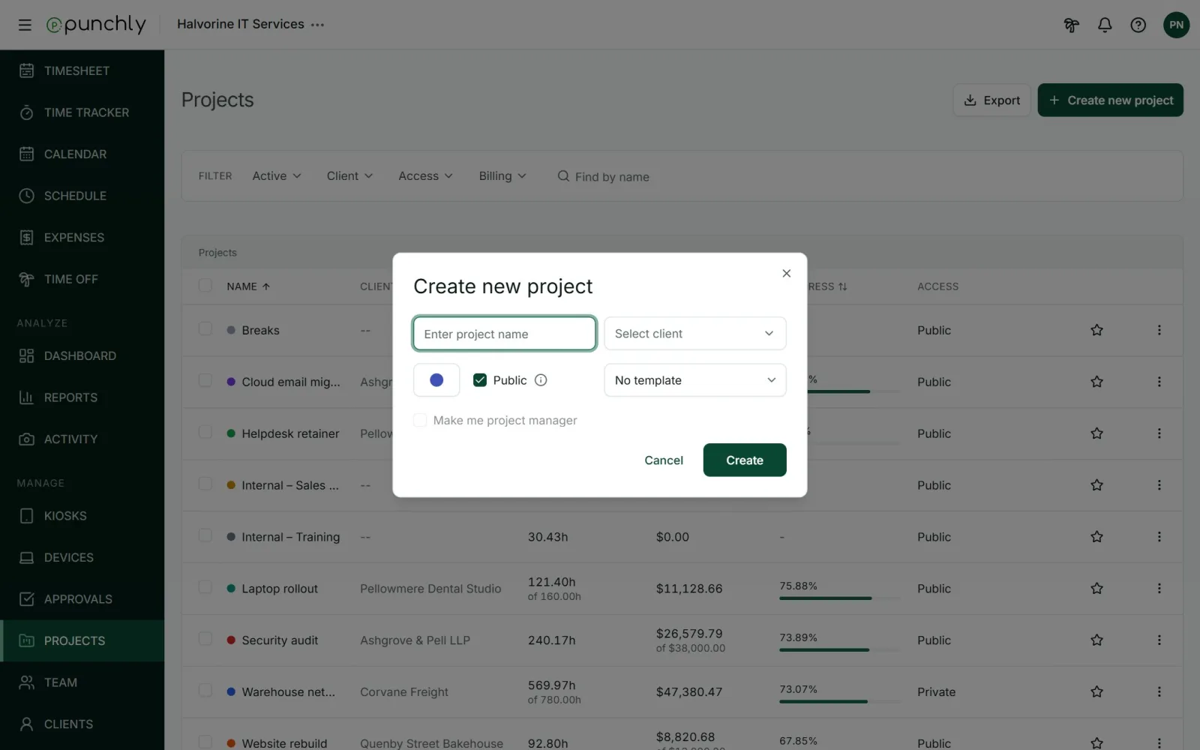Check the Security audit row checkbox
Viewport: 1200px width, 750px height.
pos(205,640)
